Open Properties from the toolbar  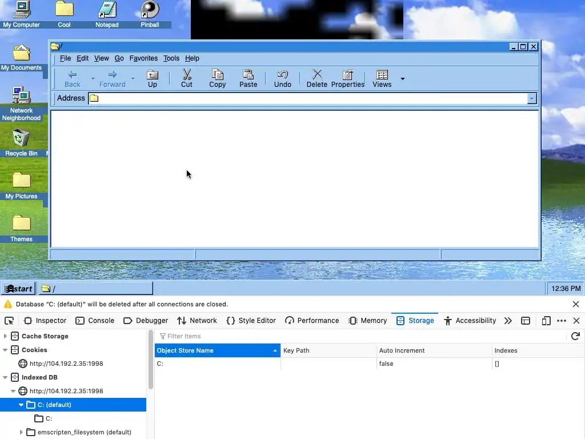click(348, 79)
